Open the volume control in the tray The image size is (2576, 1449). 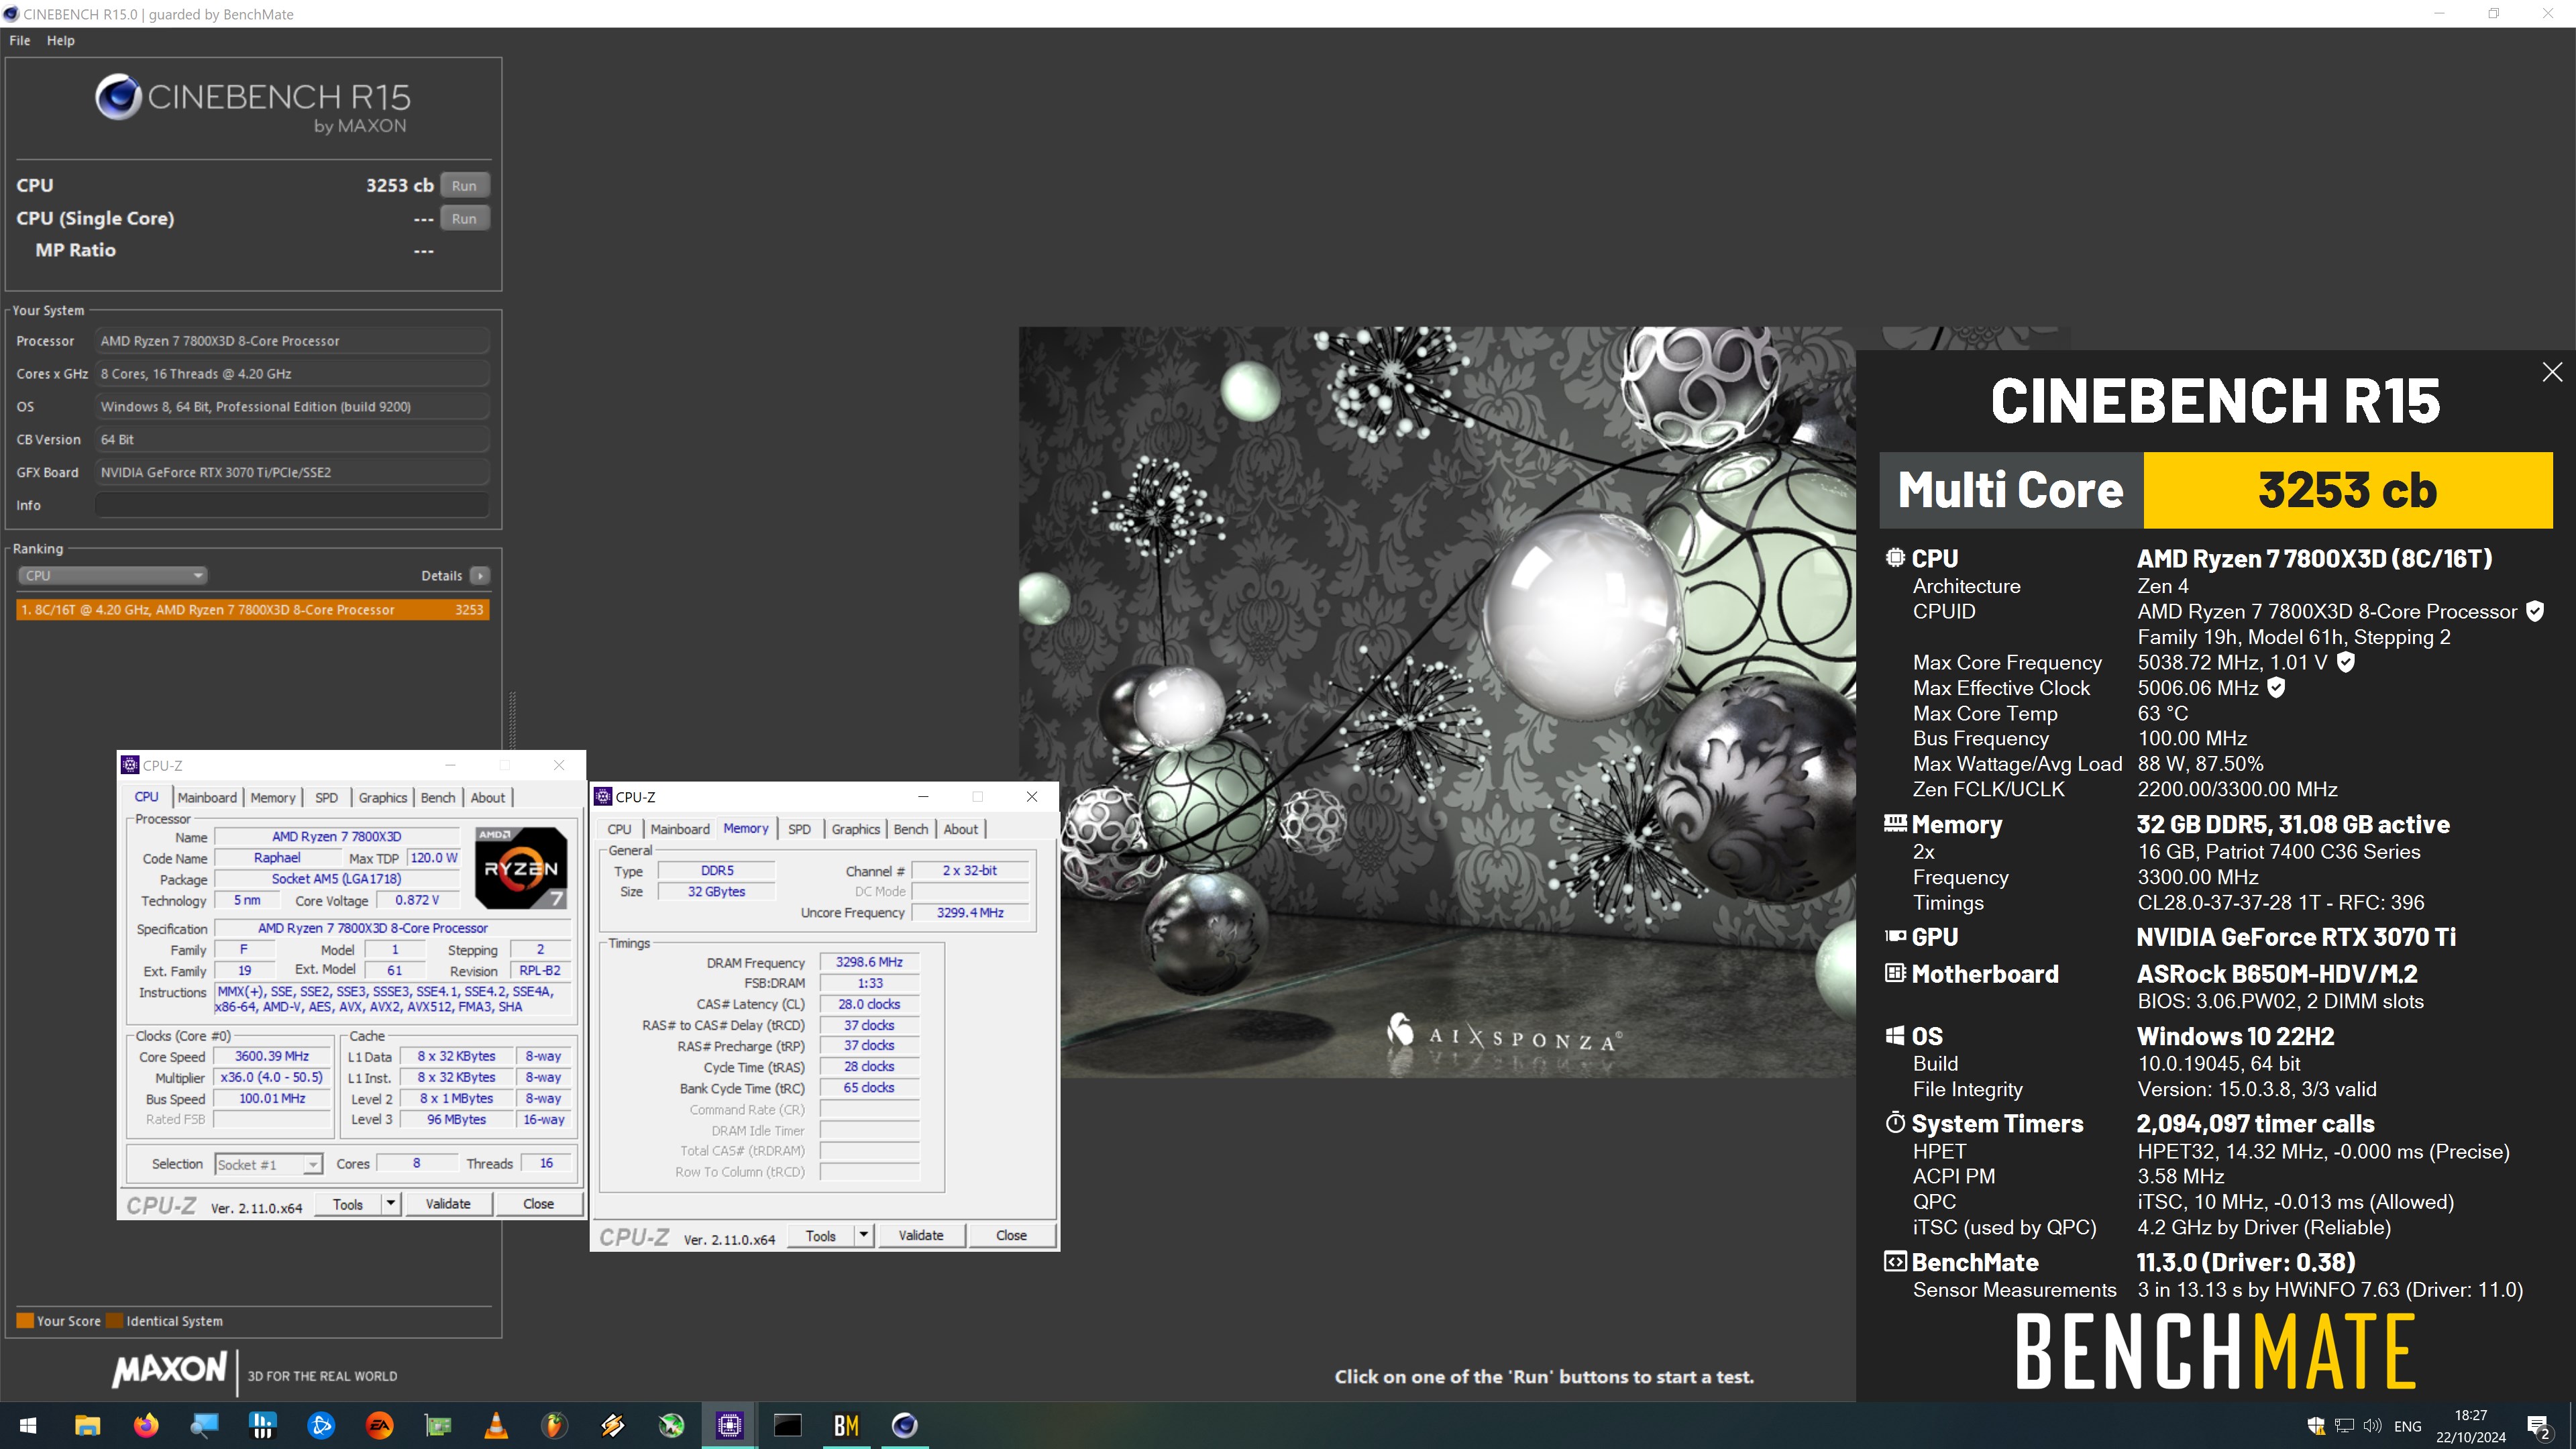[x=2372, y=1426]
